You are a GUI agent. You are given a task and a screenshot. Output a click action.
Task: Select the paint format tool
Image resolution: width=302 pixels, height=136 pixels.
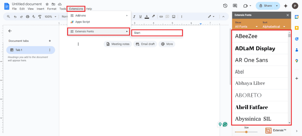40,16
